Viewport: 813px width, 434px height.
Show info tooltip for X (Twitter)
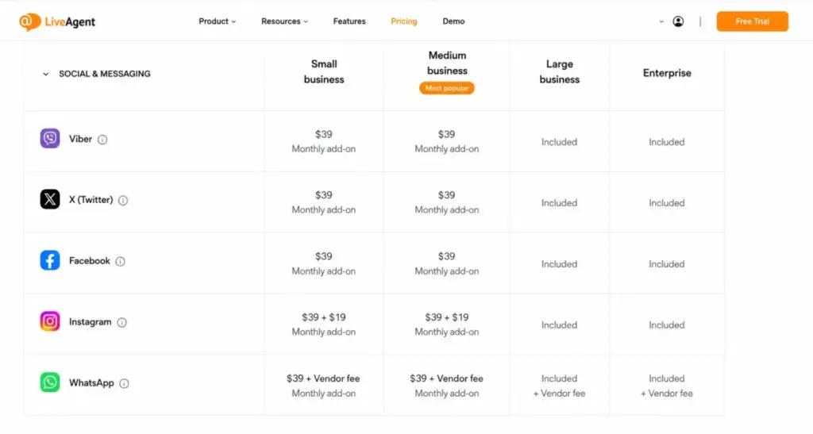pyautogui.click(x=123, y=201)
